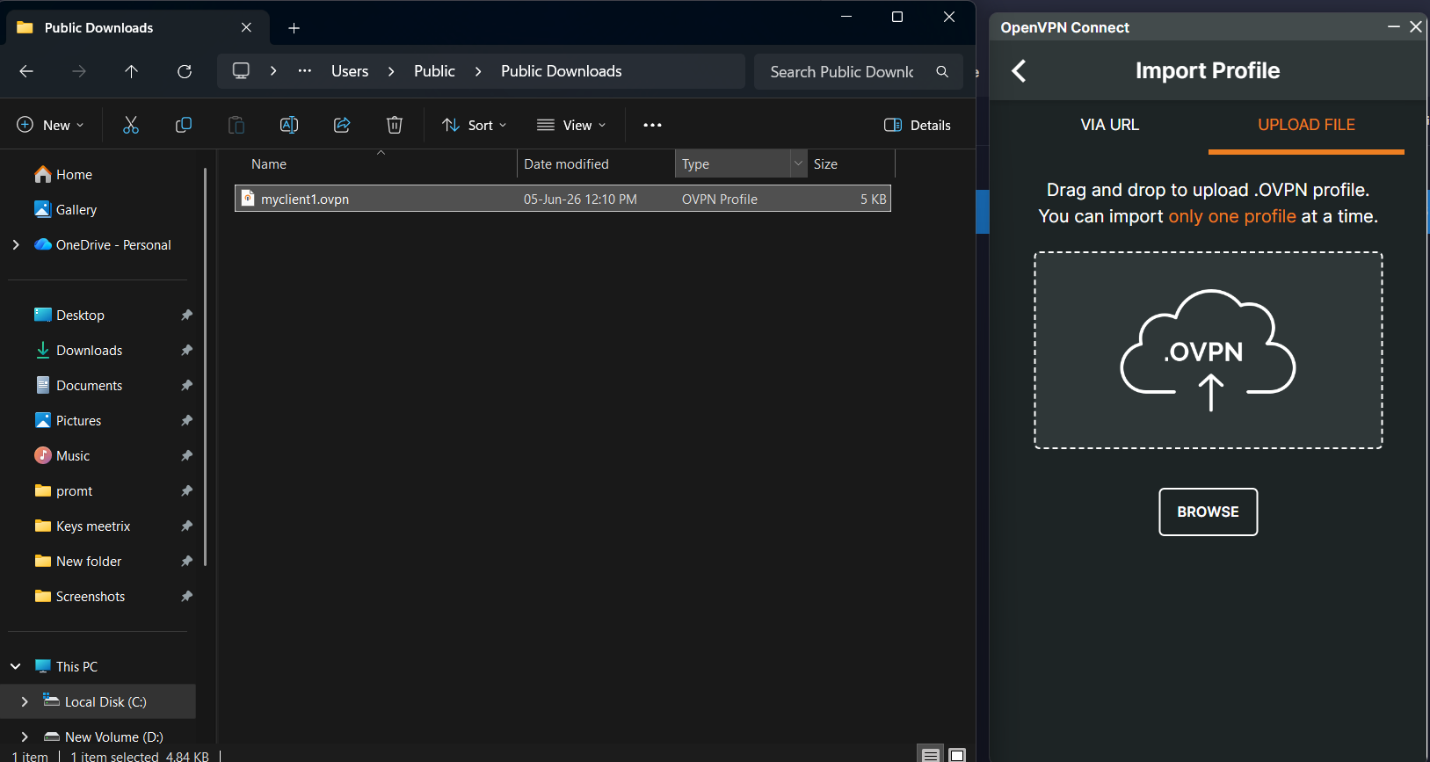Click the Delete trash icon
The height and width of the screenshot is (762, 1430).
point(395,125)
